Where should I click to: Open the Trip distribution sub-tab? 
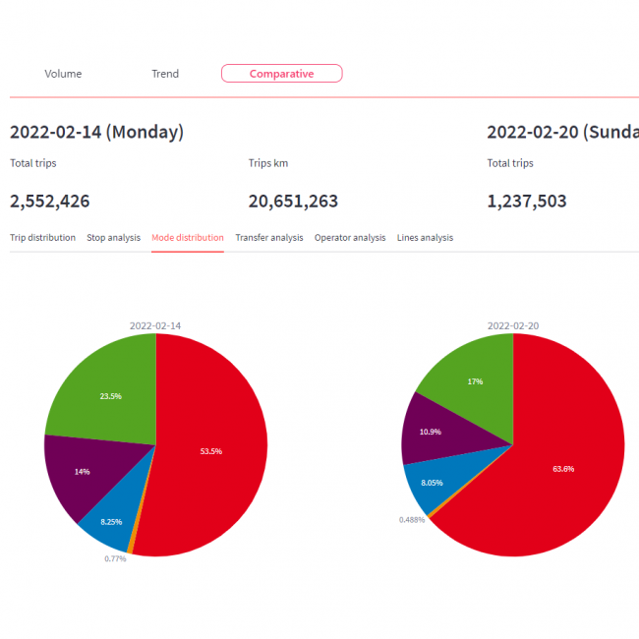[x=42, y=238]
